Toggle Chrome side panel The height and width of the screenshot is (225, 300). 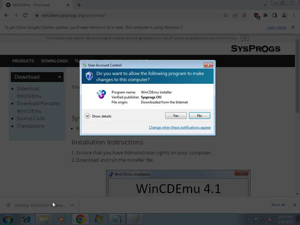tap(275, 15)
